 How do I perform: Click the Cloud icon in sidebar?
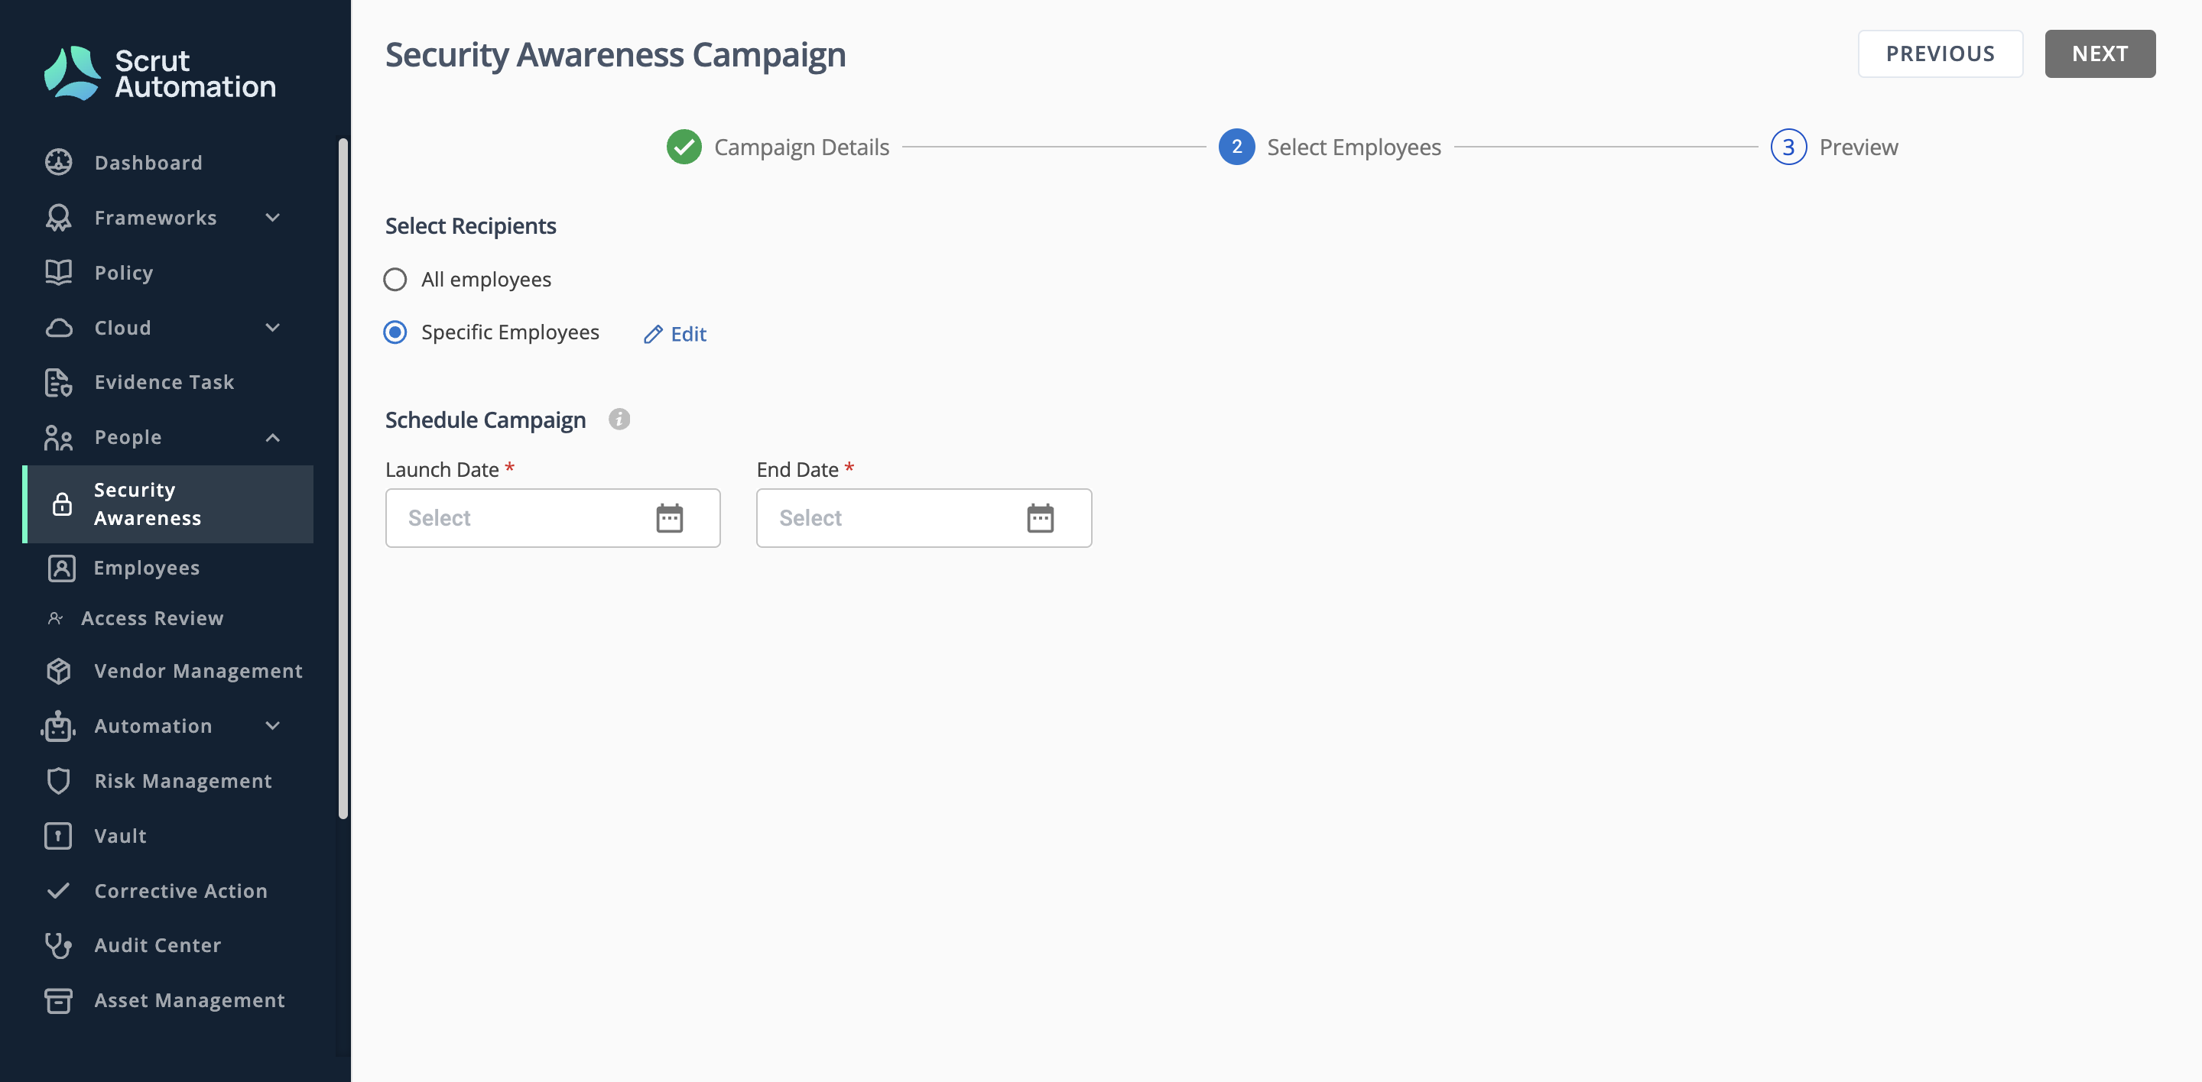(58, 328)
